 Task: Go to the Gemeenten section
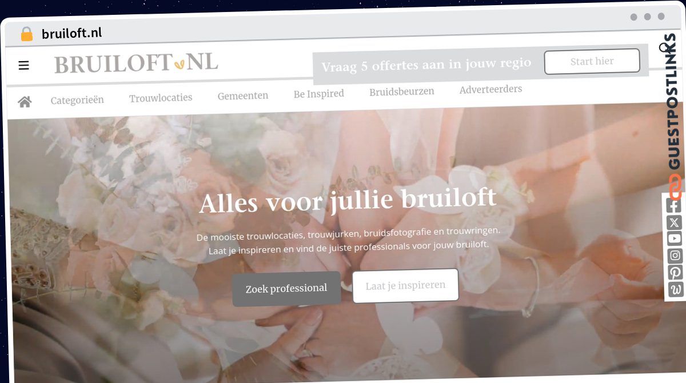(x=243, y=96)
